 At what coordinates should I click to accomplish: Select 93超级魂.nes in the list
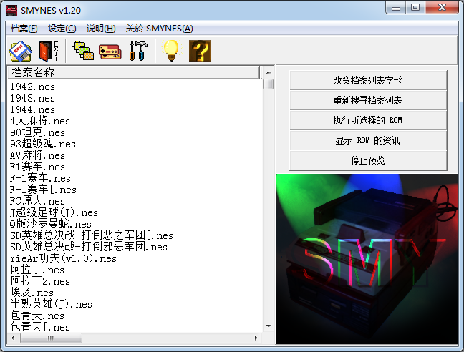pos(43,144)
